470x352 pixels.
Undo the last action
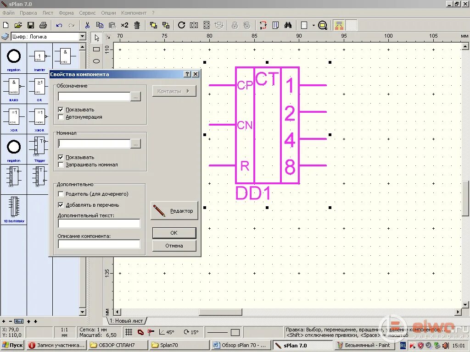pos(59,25)
